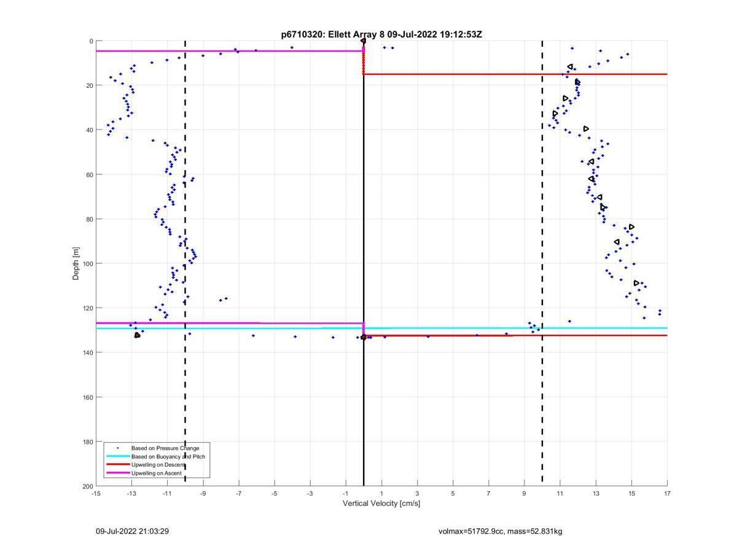Viewport: 737px width, 546px height.
Task: Click x-axis tick label '-9'
Action: pos(203,493)
